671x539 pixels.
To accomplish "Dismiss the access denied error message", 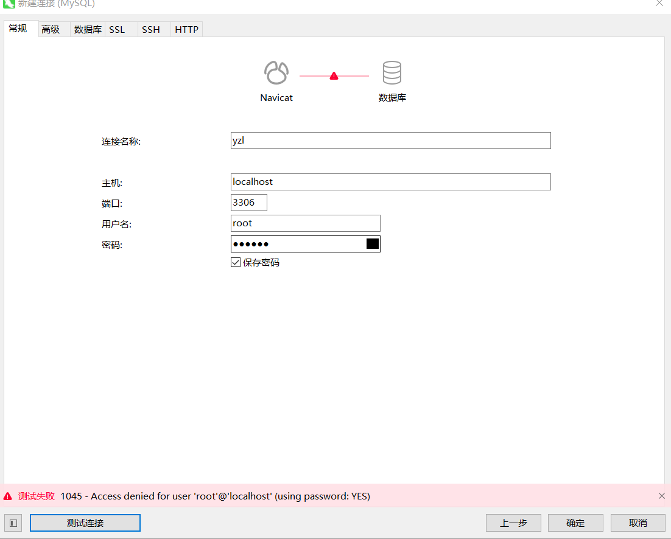I will (662, 496).
